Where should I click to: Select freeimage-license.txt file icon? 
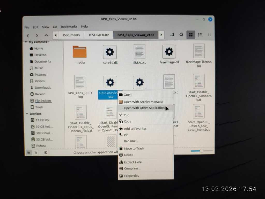(199, 51)
